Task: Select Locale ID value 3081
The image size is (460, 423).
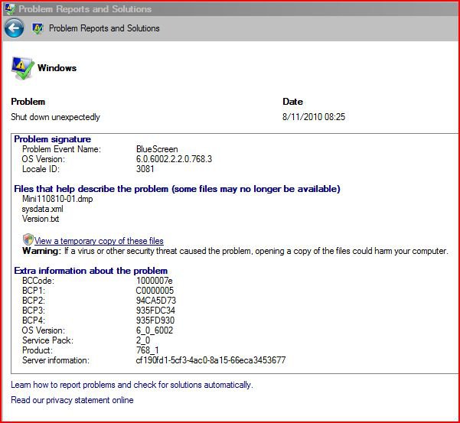Action: (145, 169)
